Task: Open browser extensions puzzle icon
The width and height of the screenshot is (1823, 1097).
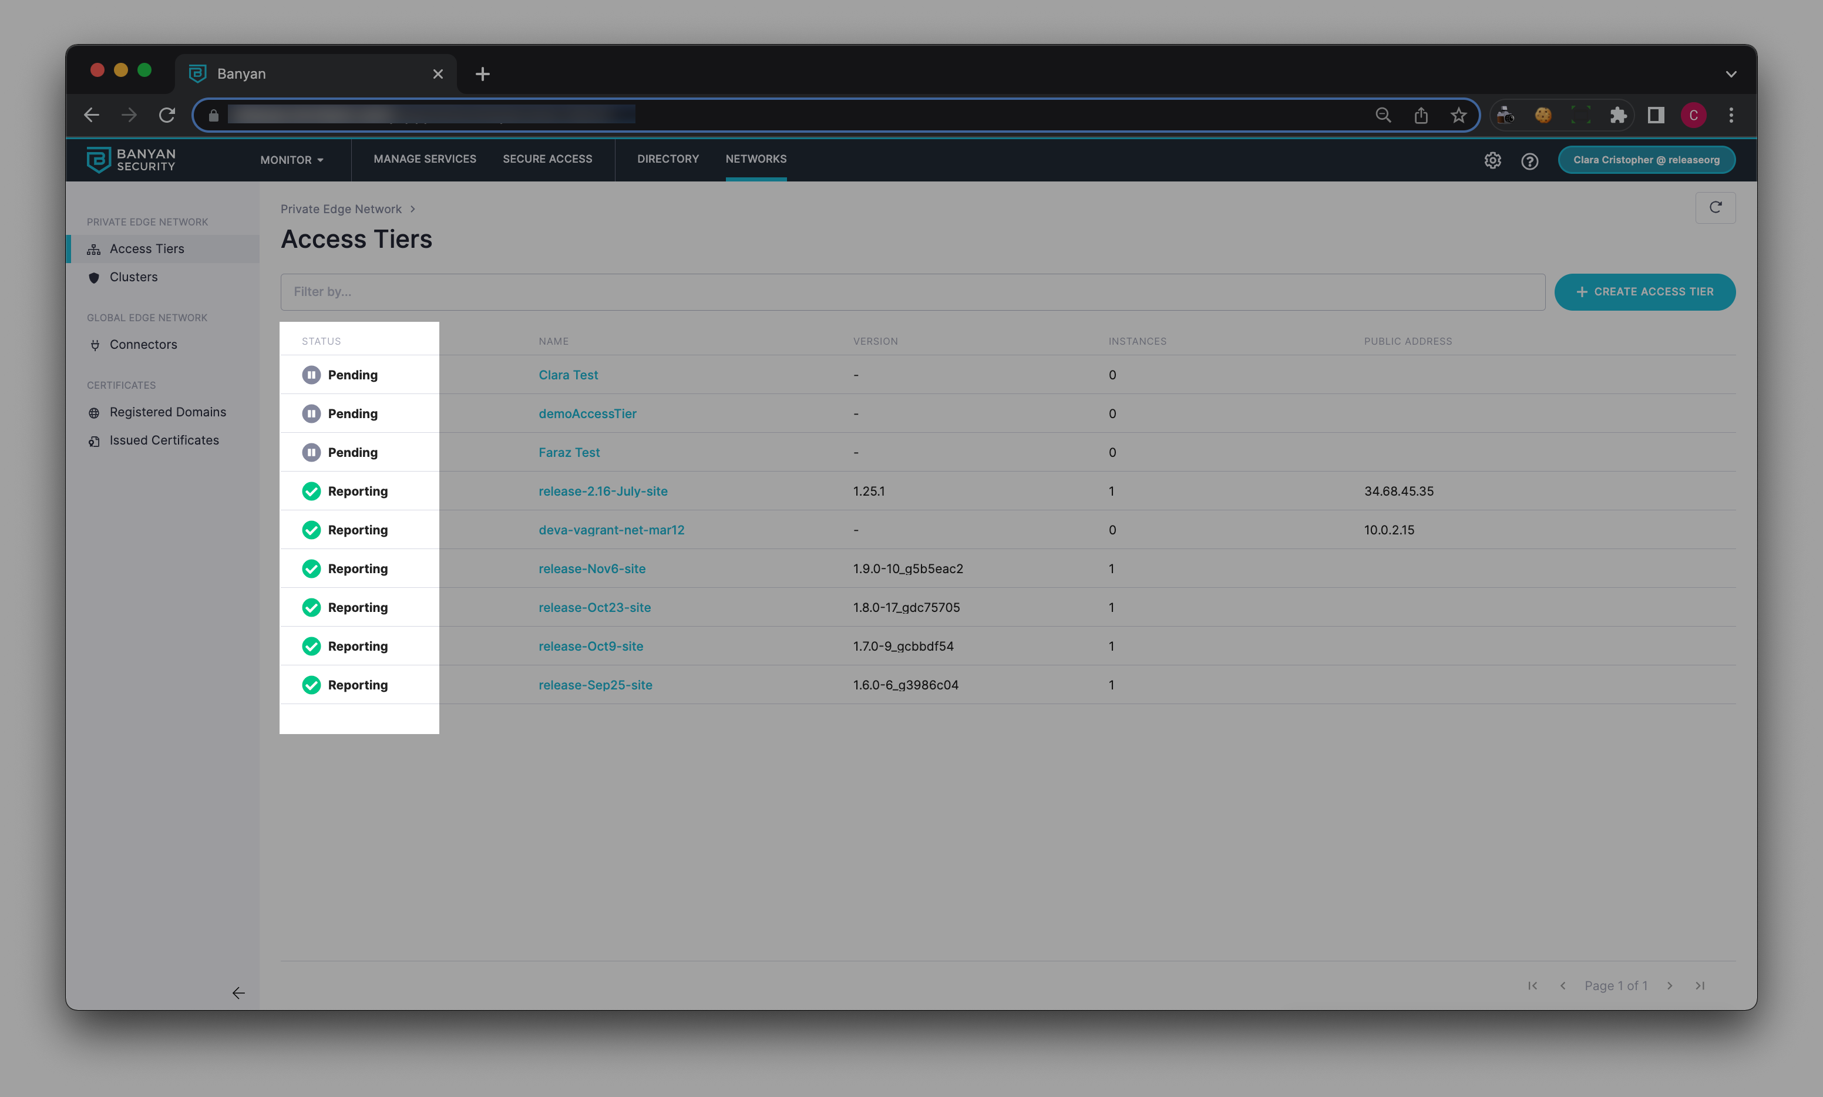Action: point(1618,115)
